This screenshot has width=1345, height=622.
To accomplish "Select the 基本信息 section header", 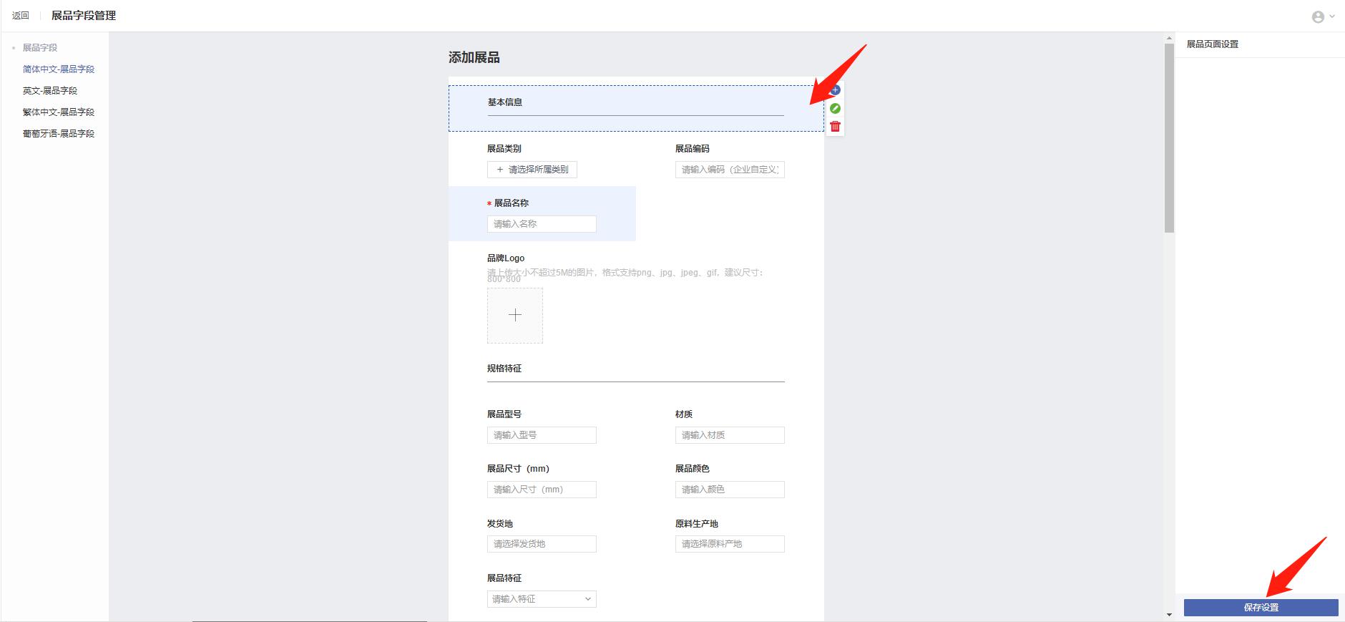I will point(636,108).
